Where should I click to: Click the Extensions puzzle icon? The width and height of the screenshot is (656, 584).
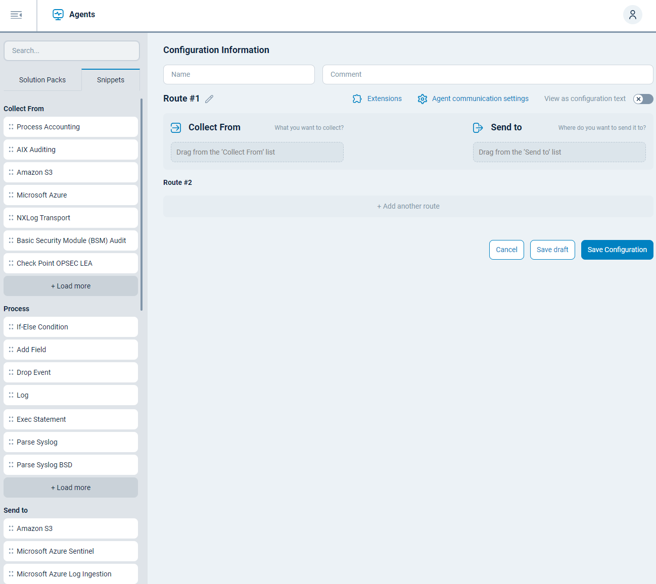(x=357, y=99)
